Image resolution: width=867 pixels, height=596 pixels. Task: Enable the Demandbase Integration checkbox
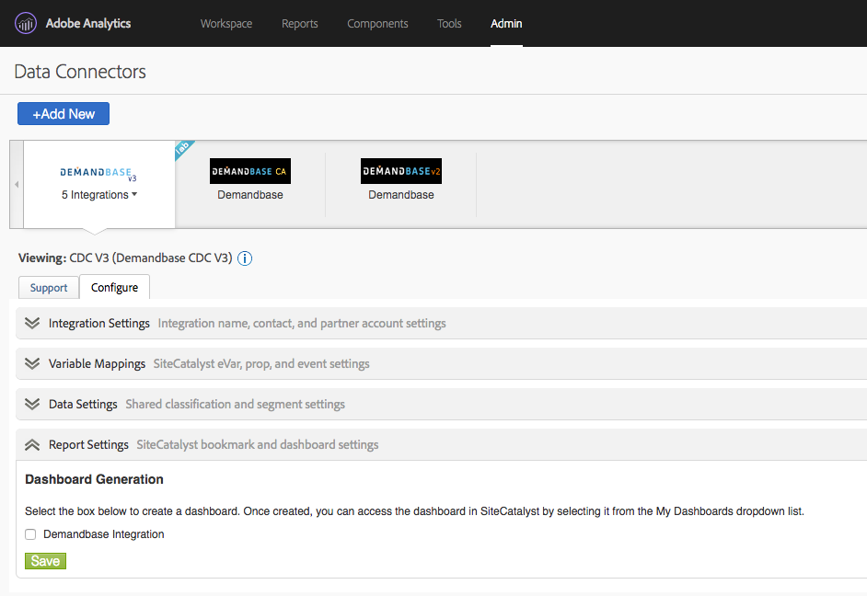tap(30, 534)
